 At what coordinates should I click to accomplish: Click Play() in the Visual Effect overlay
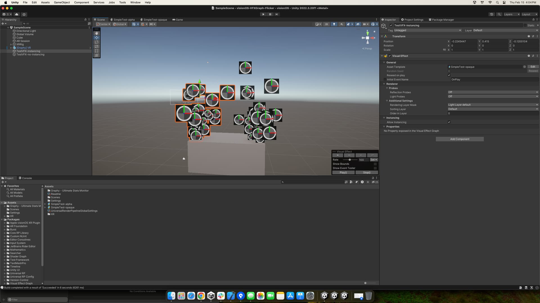click(343, 173)
